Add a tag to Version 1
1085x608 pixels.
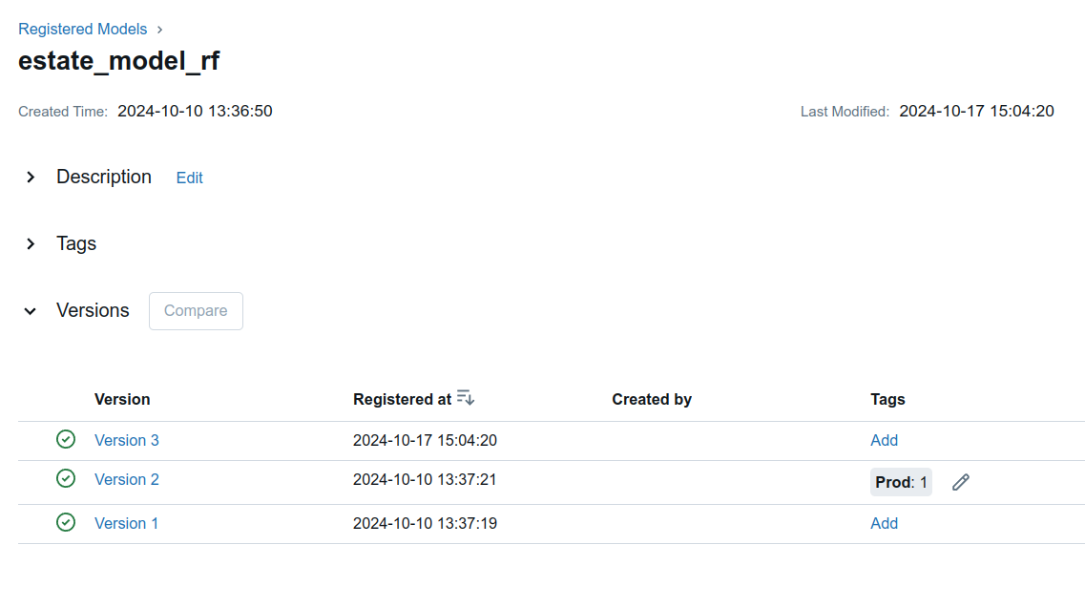click(x=884, y=523)
